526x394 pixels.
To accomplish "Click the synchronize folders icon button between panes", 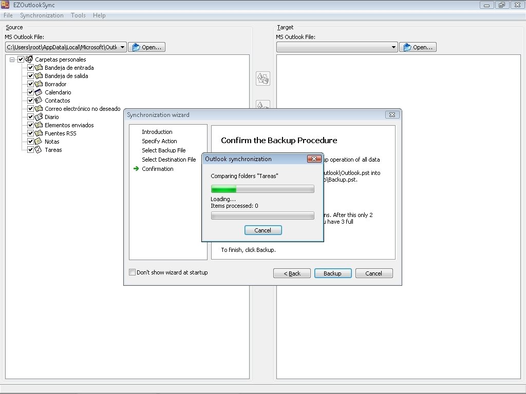I will (263, 78).
